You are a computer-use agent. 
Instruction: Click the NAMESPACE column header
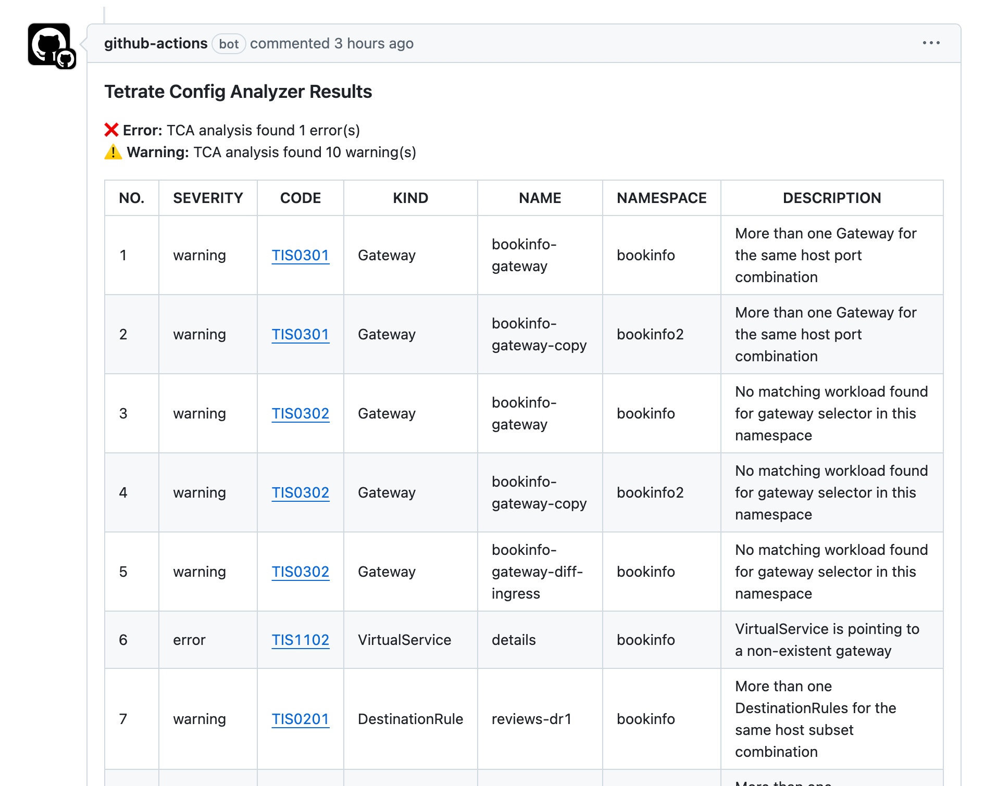click(x=662, y=198)
